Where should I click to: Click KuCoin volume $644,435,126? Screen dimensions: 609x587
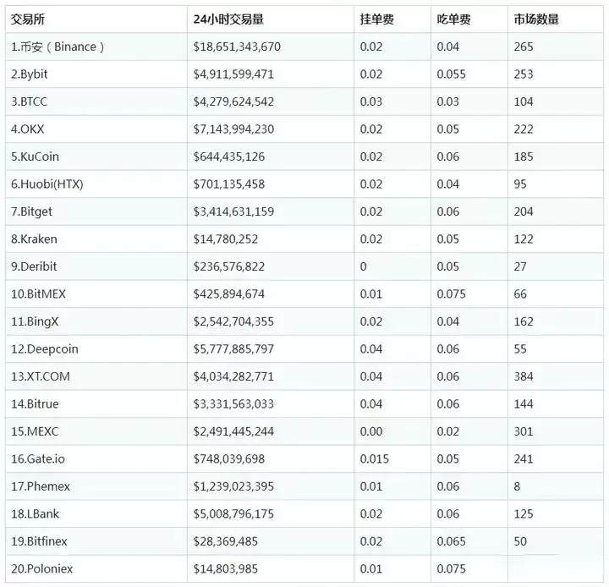[228, 156]
